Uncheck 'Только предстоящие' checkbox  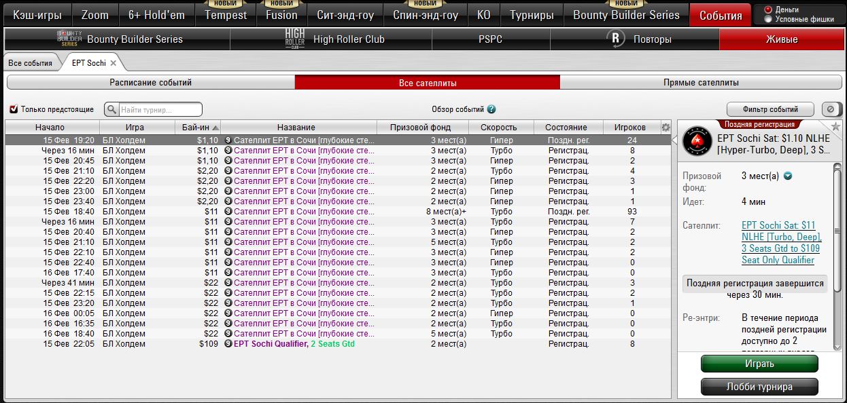pyautogui.click(x=14, y=109)
